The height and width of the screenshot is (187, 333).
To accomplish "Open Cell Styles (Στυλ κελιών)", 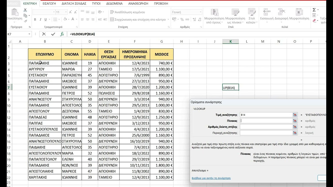I will click(x=252, y=16).
